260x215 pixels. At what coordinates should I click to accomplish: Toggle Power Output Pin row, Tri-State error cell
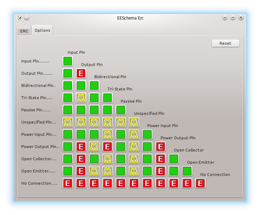(107, 147)
